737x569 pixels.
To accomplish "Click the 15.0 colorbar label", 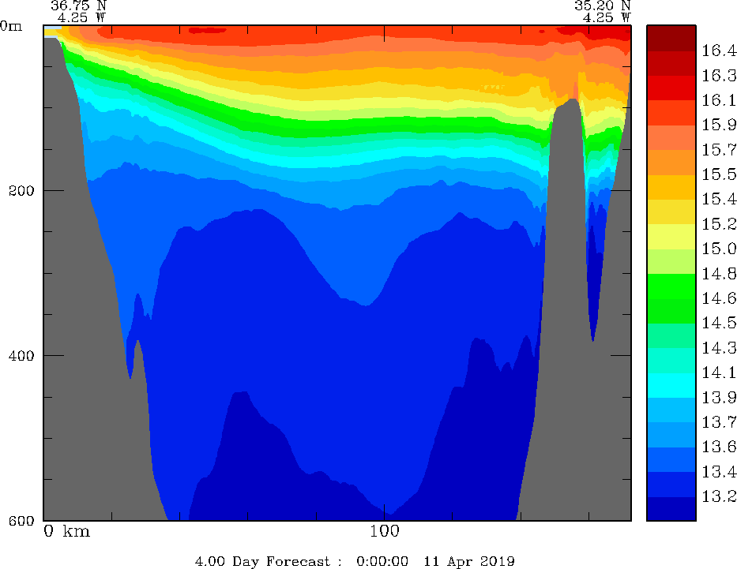I will 719,249.
